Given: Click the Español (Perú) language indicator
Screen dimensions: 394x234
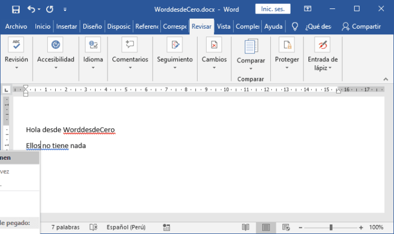Looking at the screenshot, I should [x=126, y=227].
